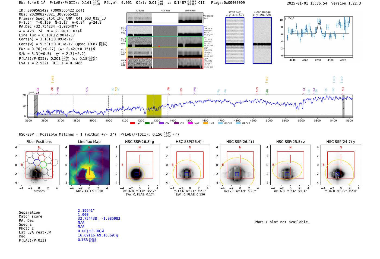The height and width of the screenshot is (259, 380).
Task: Click the orange HeII legend swatch
Action: pyautogui.click(x=205, y=123)
